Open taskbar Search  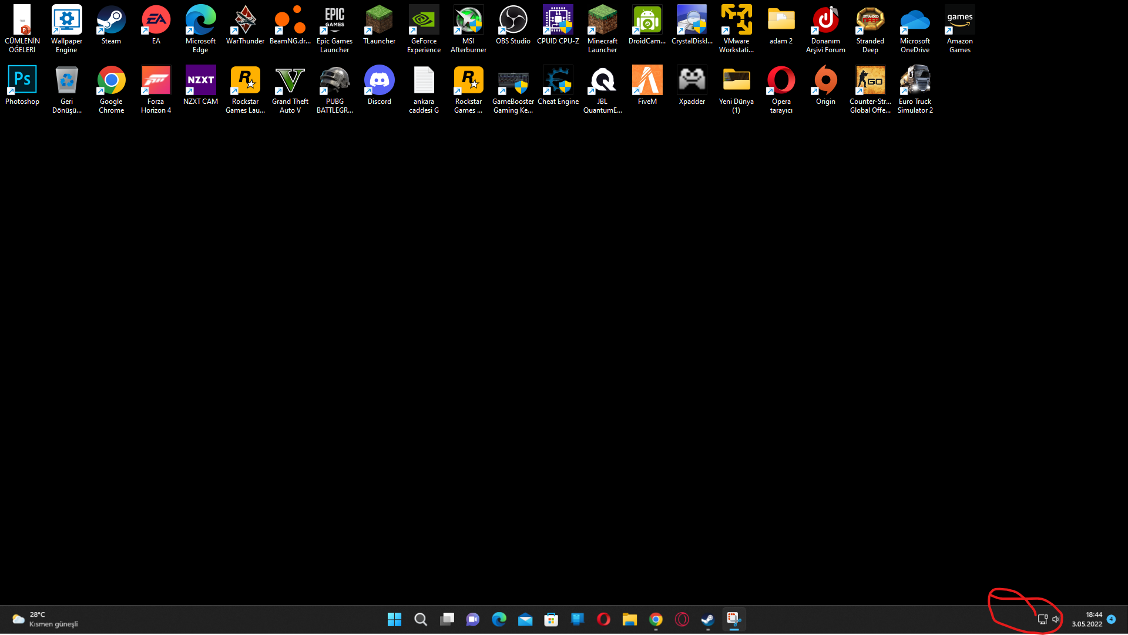click(x=421, y=620)
